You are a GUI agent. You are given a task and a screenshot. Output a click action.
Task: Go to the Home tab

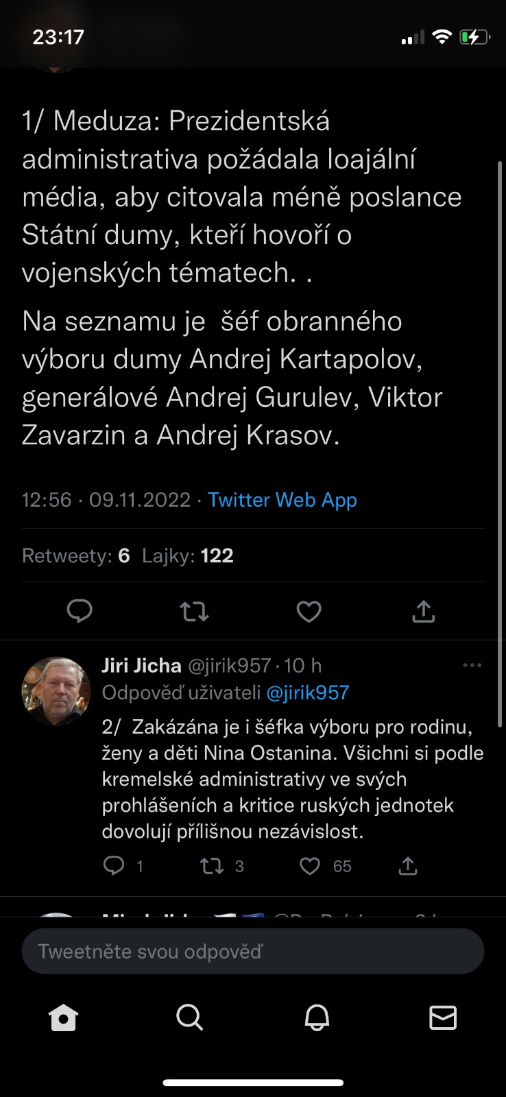click(63, 1017)
